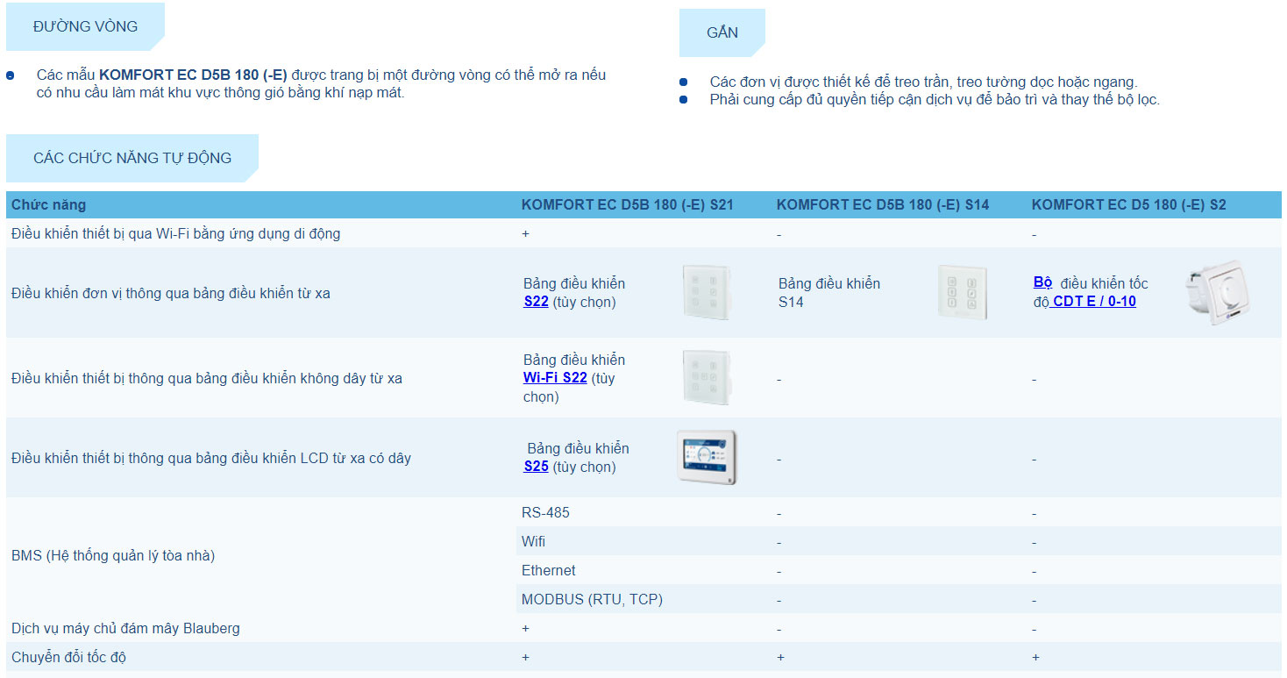
Task: Select the GẮN section heading
Action: pos(722,32)
